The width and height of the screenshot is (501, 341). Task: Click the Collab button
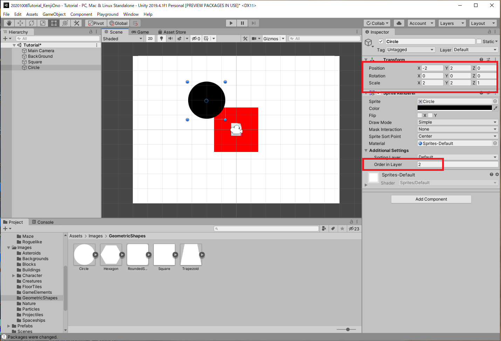pyautogui.click(x=377, y=23)
